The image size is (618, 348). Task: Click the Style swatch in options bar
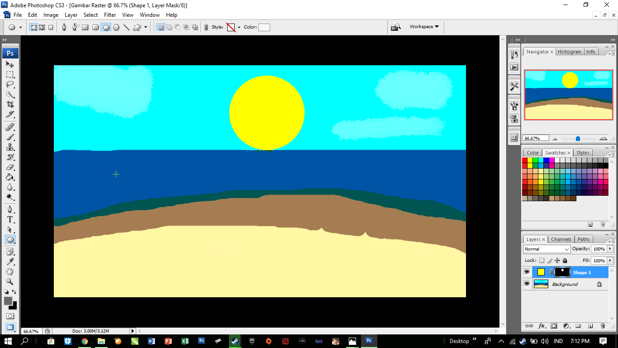[x=232, y=27]
